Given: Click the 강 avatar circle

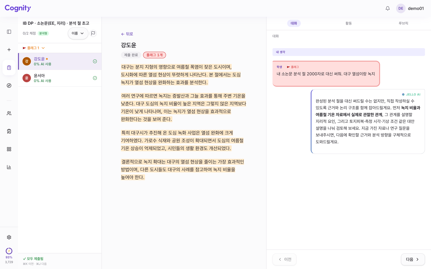Looking at the screenshot, I should click(27, 61).
